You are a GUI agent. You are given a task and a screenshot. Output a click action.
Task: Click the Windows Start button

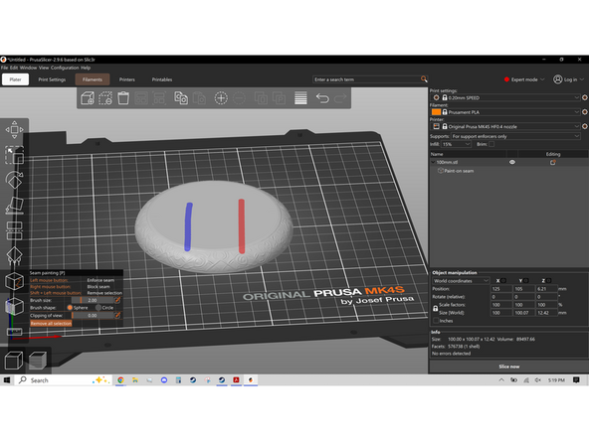coord(7,379)
